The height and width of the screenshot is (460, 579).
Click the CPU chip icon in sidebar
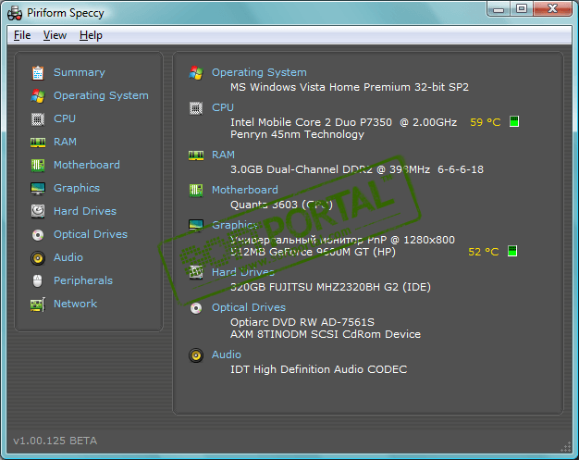tap(38, 119)
